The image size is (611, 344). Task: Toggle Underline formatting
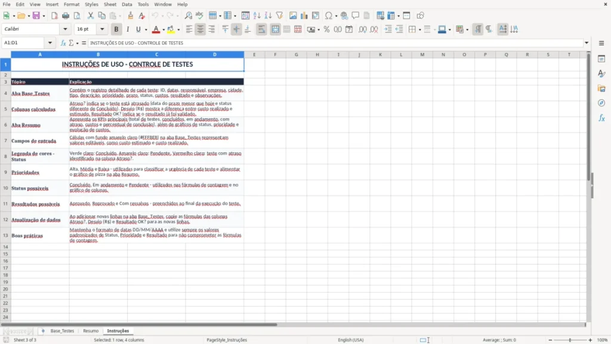[138, 29]
